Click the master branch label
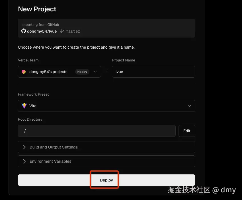 [x=73, y=32]
